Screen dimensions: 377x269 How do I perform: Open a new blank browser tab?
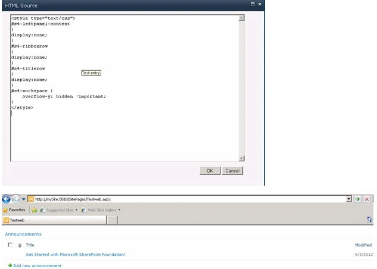112,220
